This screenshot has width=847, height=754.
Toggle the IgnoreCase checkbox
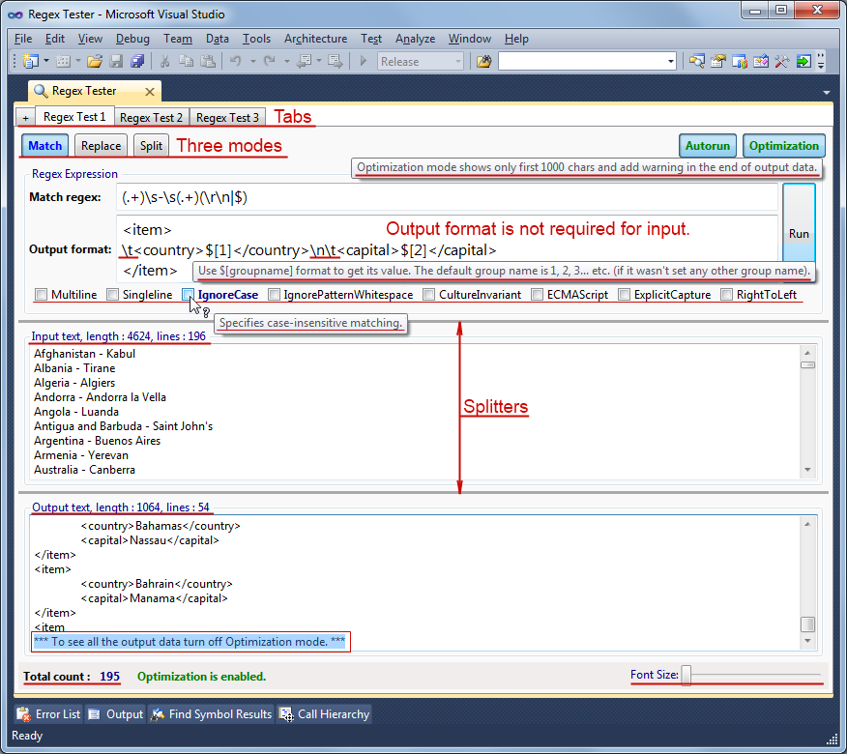[188, 295]
